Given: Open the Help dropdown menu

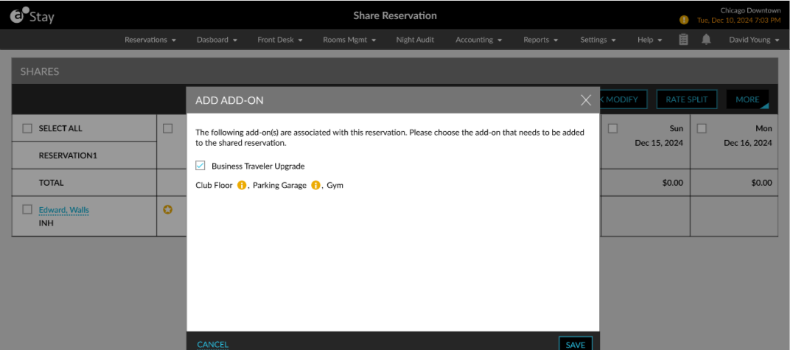Looking at the screenshot, I should pyautogui.click(x=649, y=40).
